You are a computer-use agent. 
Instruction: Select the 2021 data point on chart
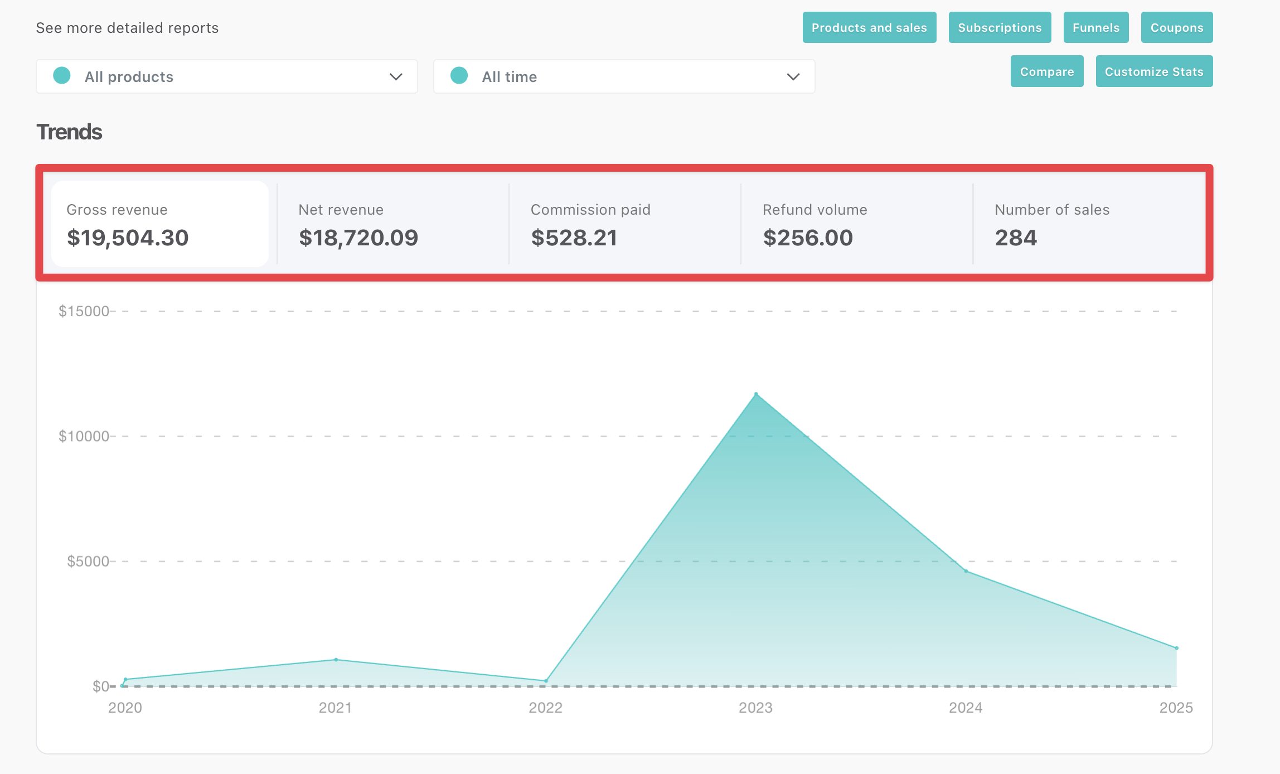click(336, 660)
